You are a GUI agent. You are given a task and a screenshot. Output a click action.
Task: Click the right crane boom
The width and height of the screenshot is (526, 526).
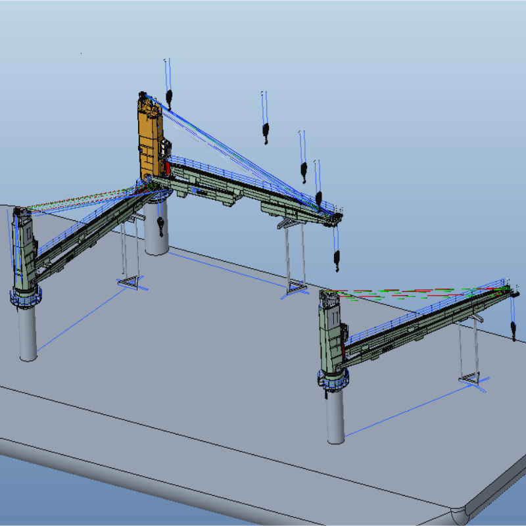pos(421,322)
